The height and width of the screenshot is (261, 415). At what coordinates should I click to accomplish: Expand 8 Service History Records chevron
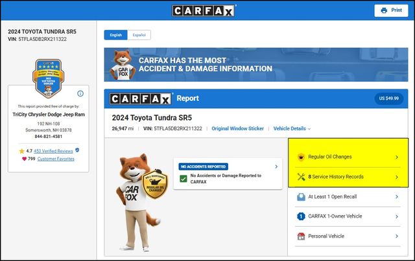(x=397, y=177)
